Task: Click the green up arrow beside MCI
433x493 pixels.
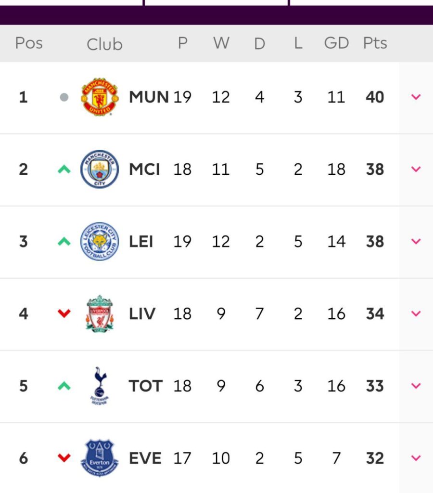Action: (x=64, y=169)
